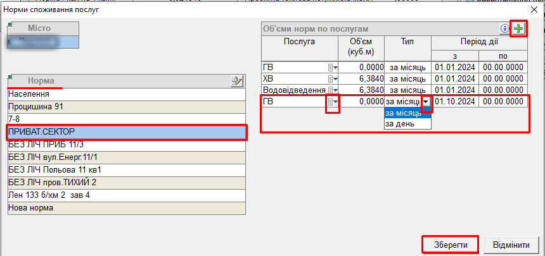Open service picker in first ГВ row
The image size is (545, 256).
(x=333, y=68)
